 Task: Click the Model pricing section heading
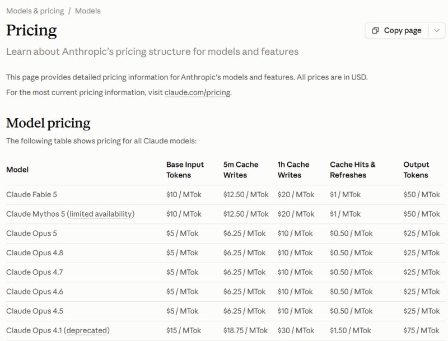click(48, 123)
